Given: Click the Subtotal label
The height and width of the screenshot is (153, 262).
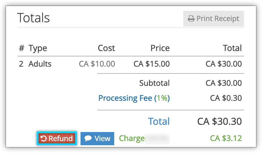Looking at the screenshot, I should (154, 83).
